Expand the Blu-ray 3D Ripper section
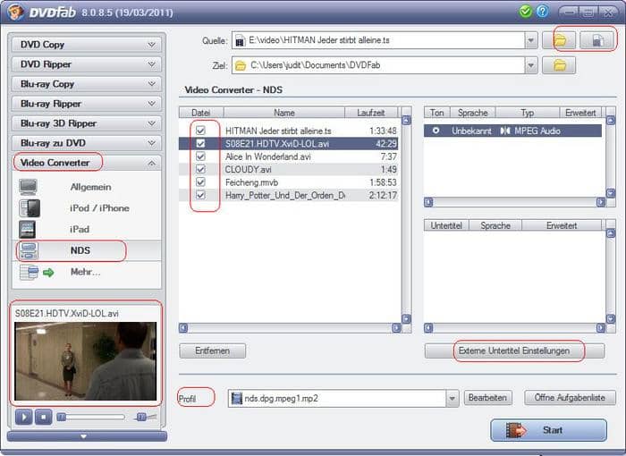This screenshot has height=456, width=626. point(87,123)
